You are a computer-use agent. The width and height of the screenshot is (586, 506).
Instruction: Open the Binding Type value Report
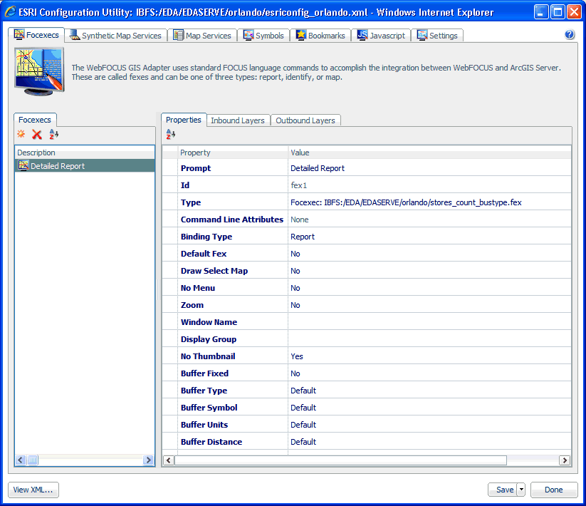(430, 237)
